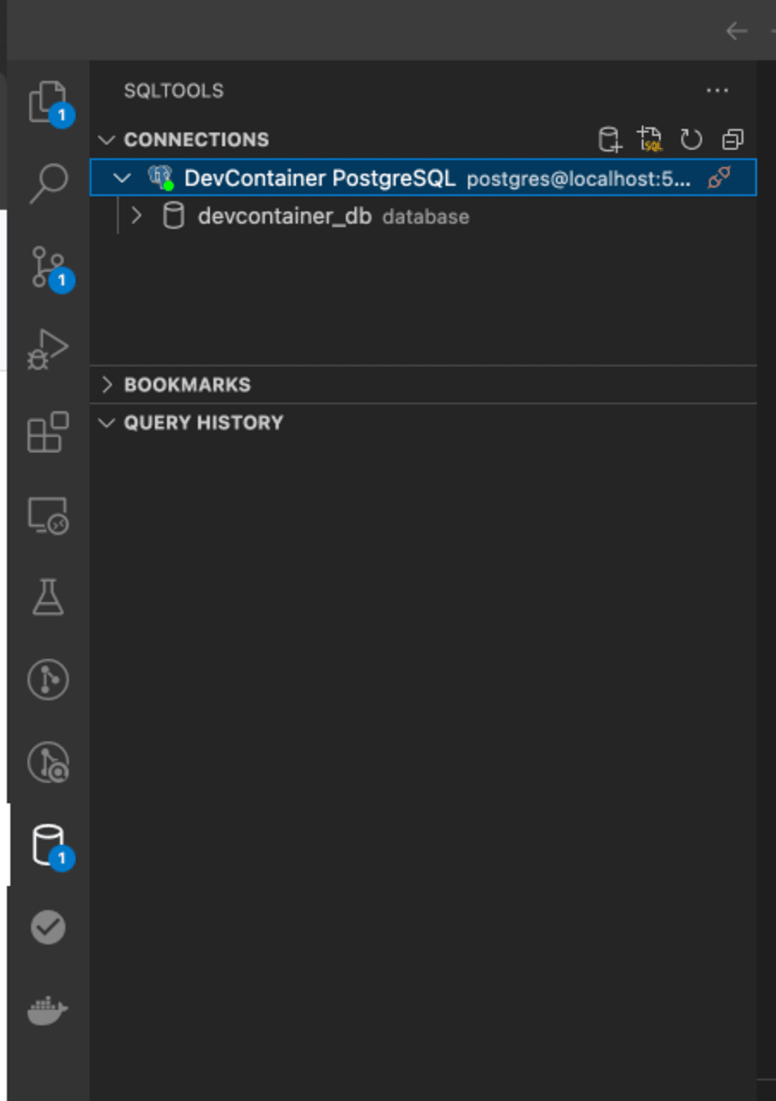Screen dimensions: 776x1101
Task: Collapse the DevContainer PostgreSQL connection node
Action: (x=122, y=178)
